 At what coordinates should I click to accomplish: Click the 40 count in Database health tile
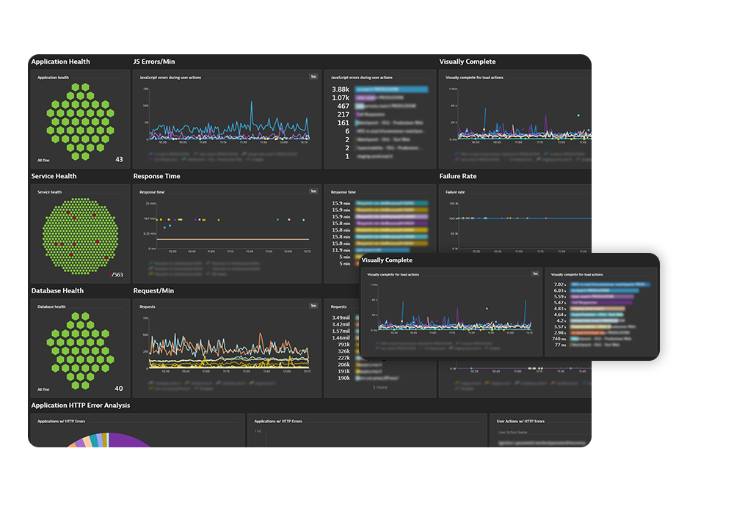[x=119, y=389]
